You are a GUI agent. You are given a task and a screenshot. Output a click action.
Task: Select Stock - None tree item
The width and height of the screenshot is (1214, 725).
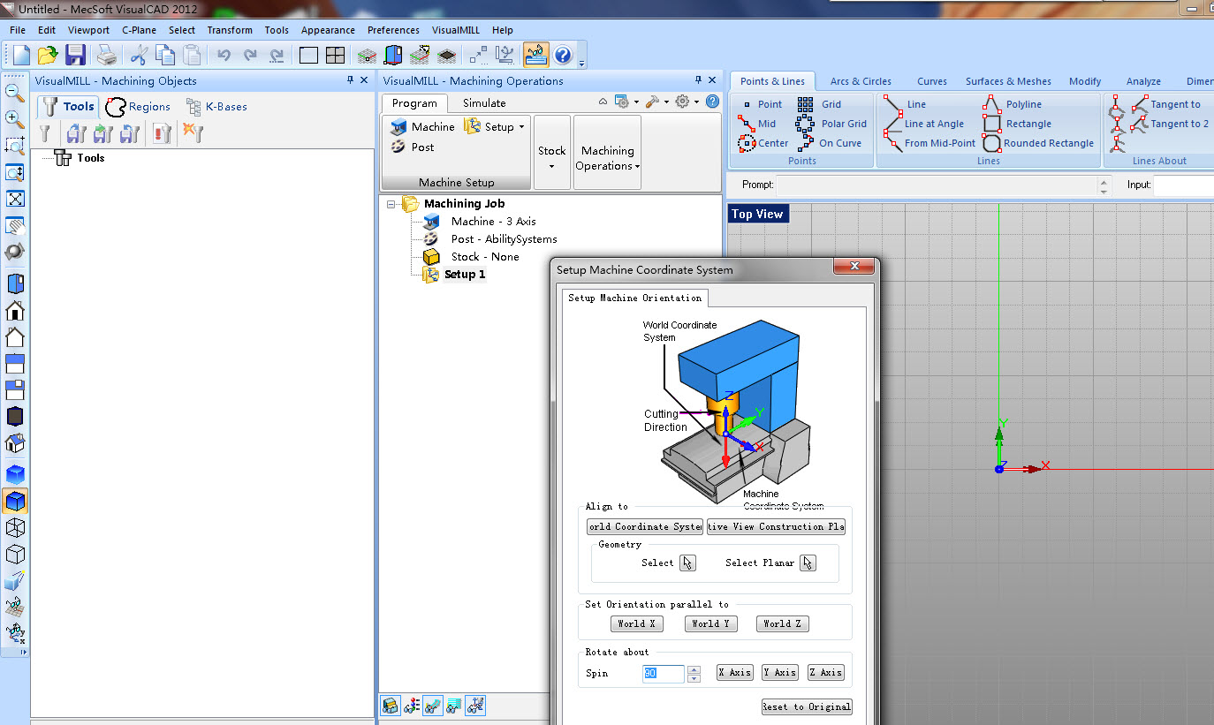pos(485,257)
